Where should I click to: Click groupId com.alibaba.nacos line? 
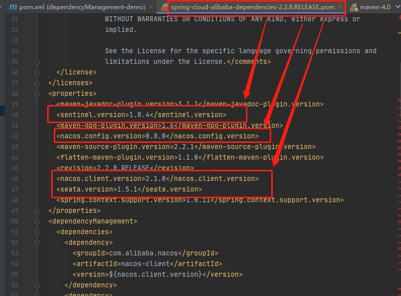(145, 253)
